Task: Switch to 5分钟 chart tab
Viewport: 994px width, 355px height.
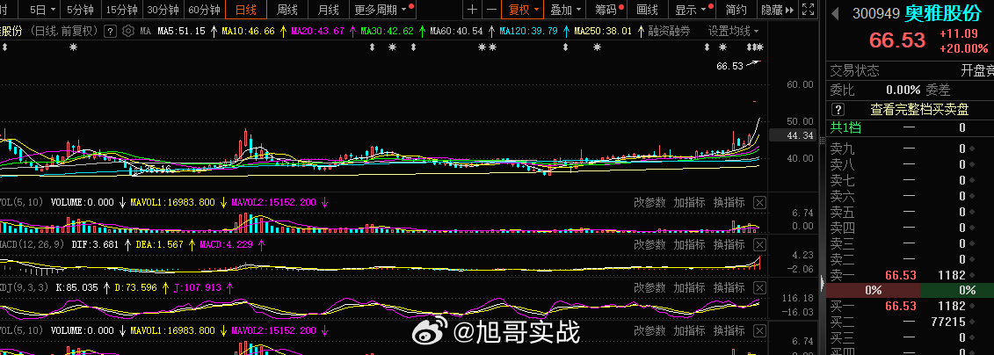Action: pyautogui.click(x=81, y=10)
